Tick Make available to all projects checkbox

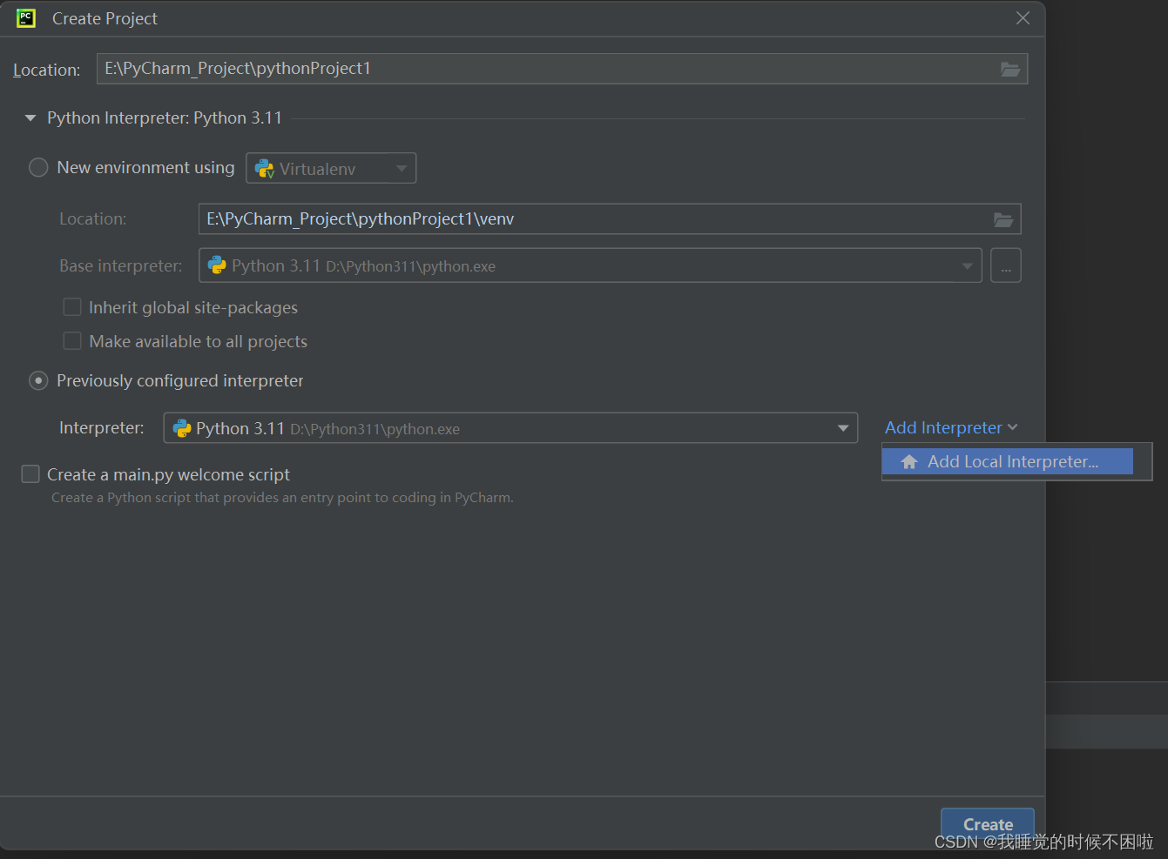point(72,341)
